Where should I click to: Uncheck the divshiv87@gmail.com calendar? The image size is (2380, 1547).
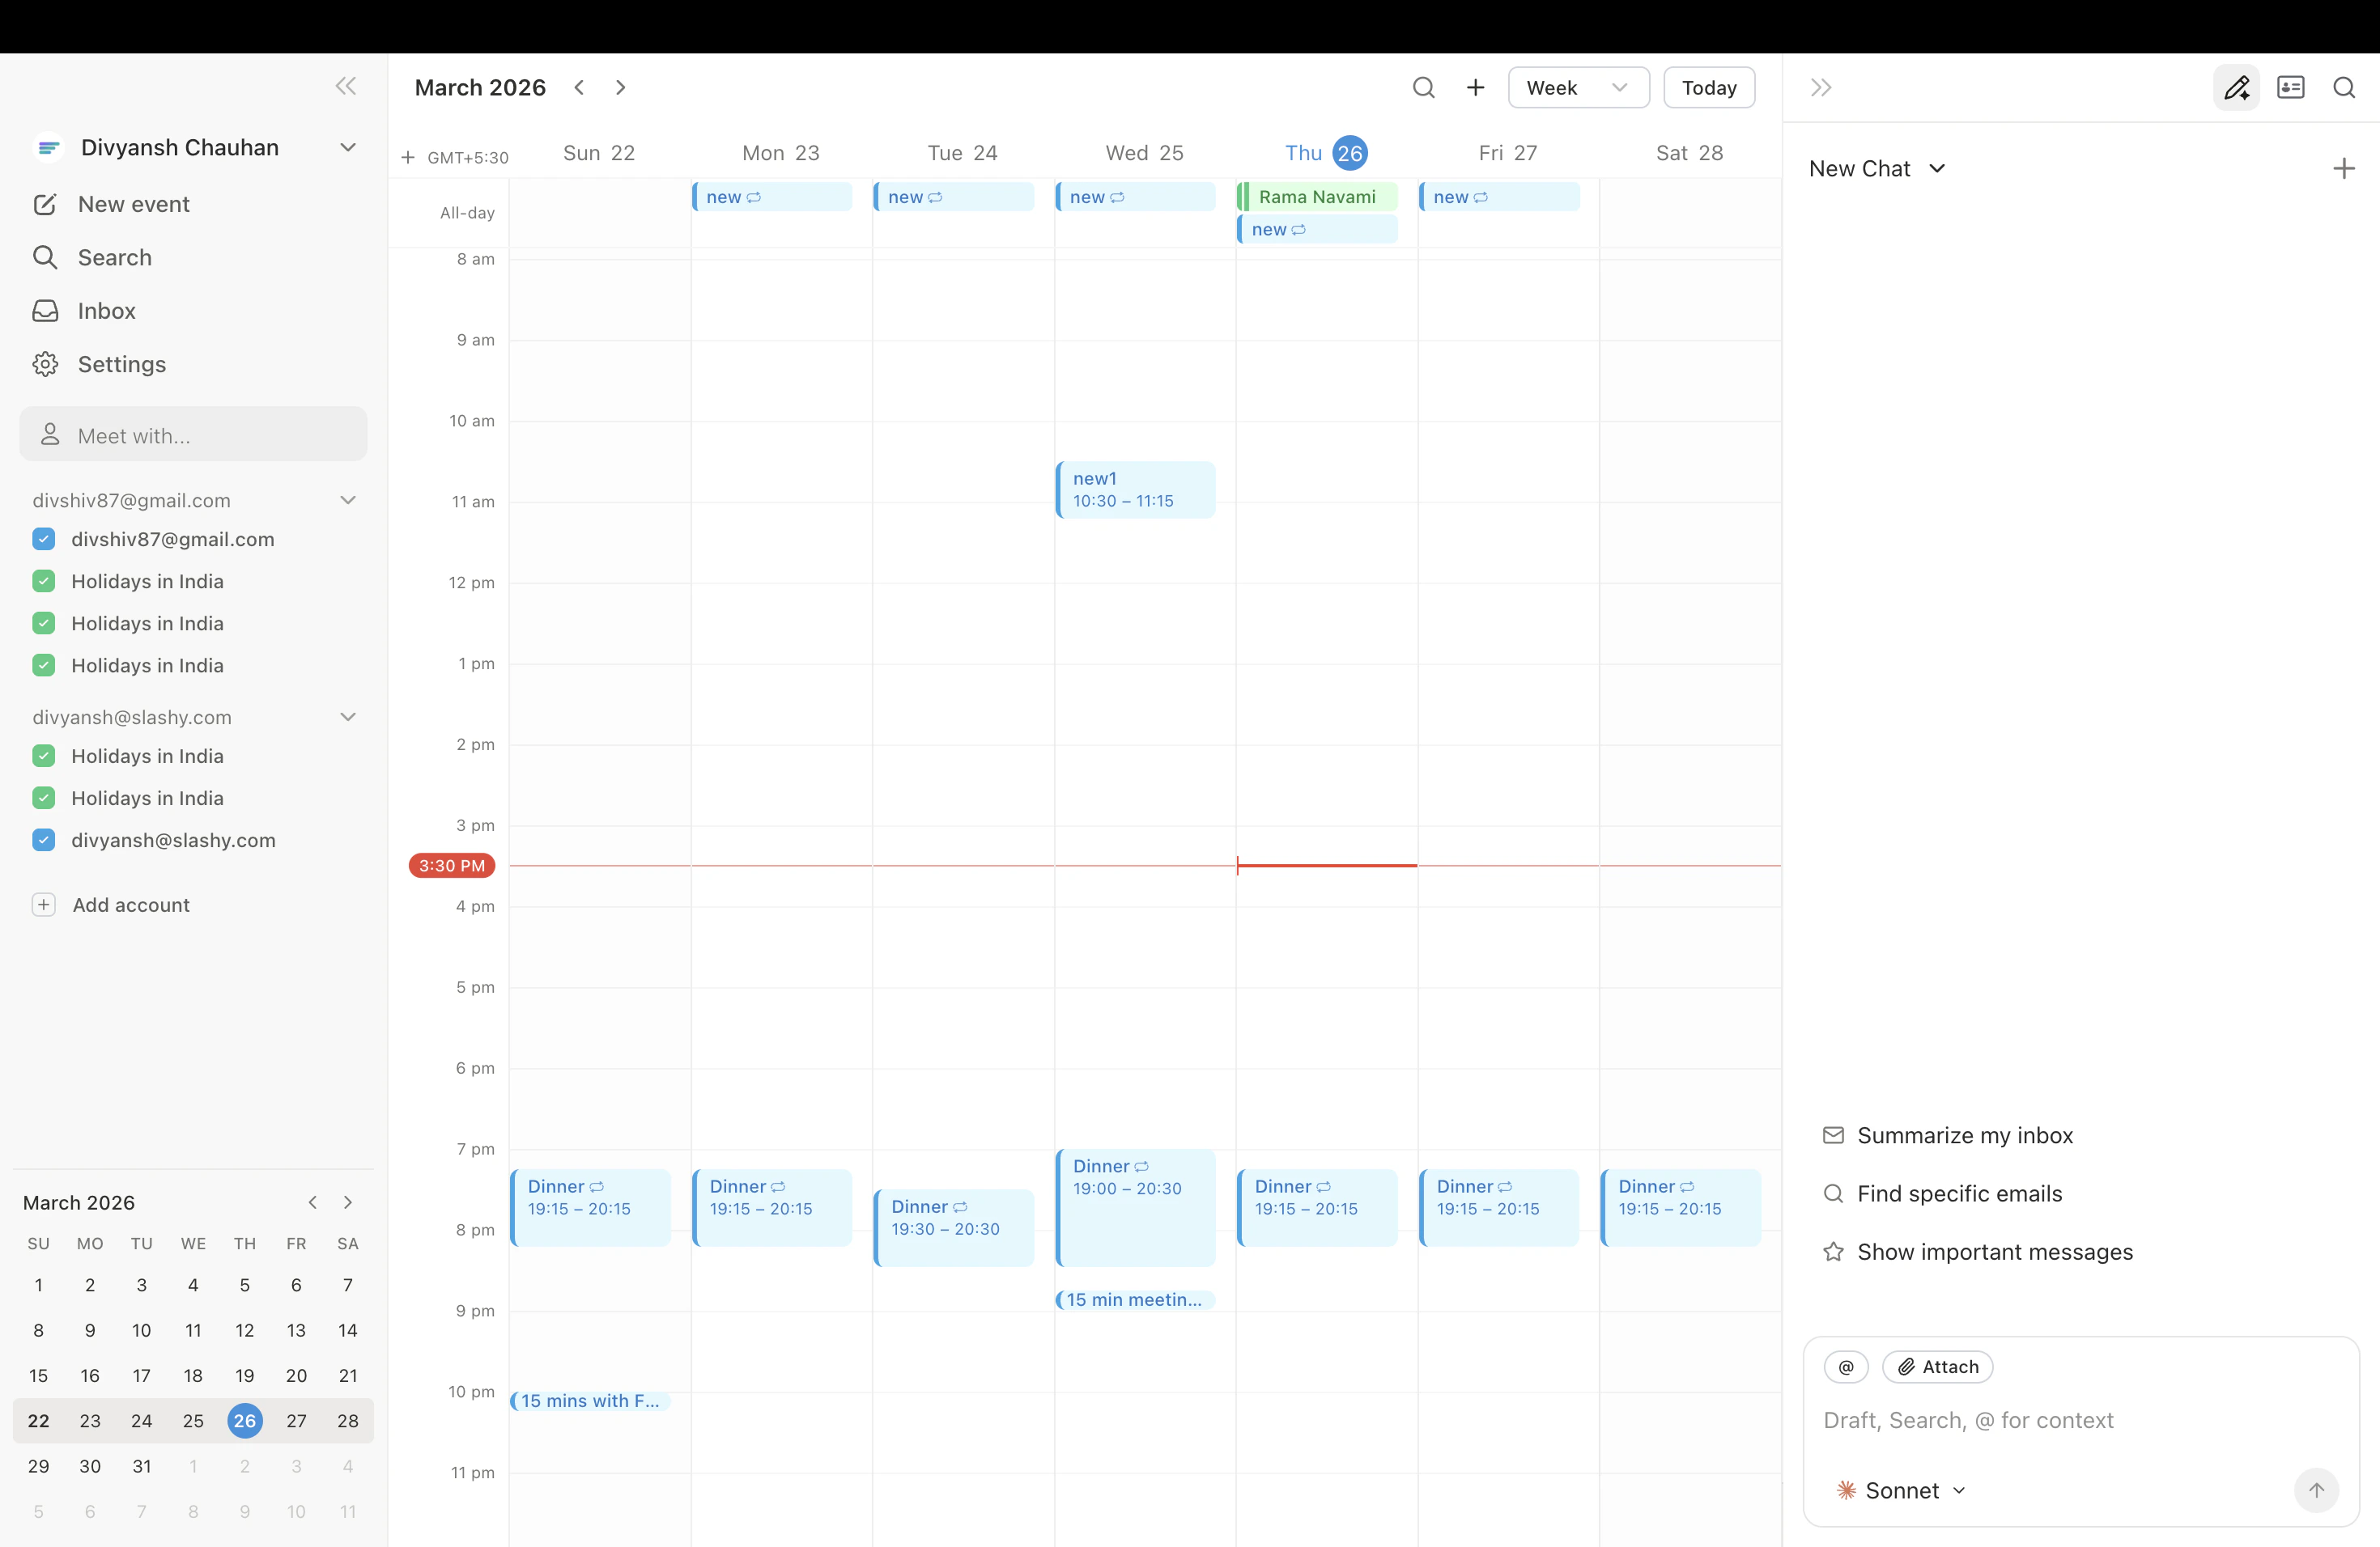coord(44,539)
